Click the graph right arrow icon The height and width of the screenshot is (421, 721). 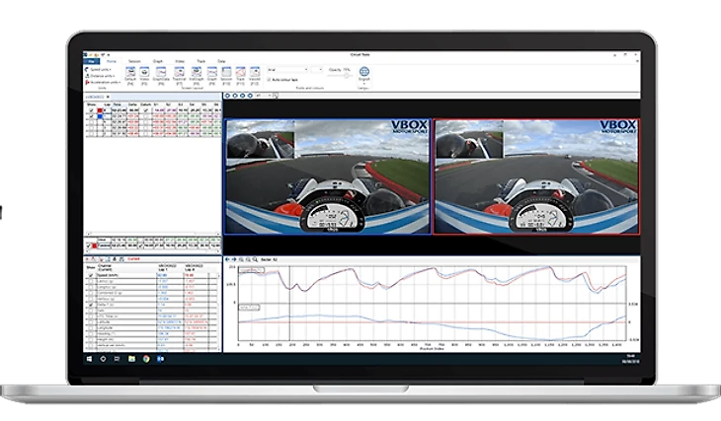coord(234,259)
